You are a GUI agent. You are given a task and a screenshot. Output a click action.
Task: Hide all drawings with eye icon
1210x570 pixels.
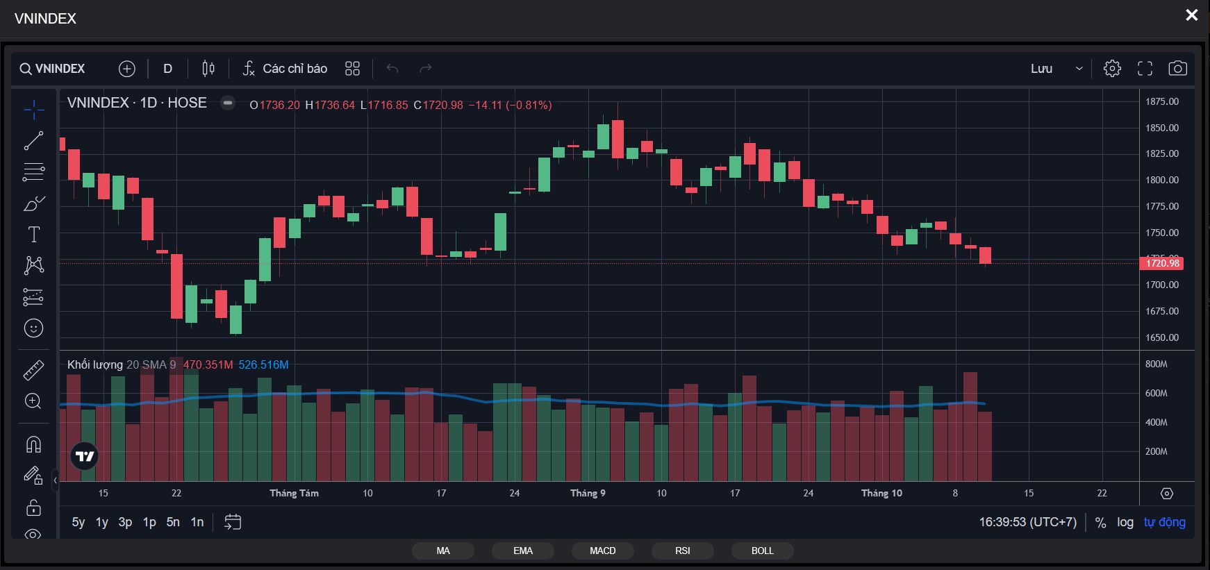33,533
